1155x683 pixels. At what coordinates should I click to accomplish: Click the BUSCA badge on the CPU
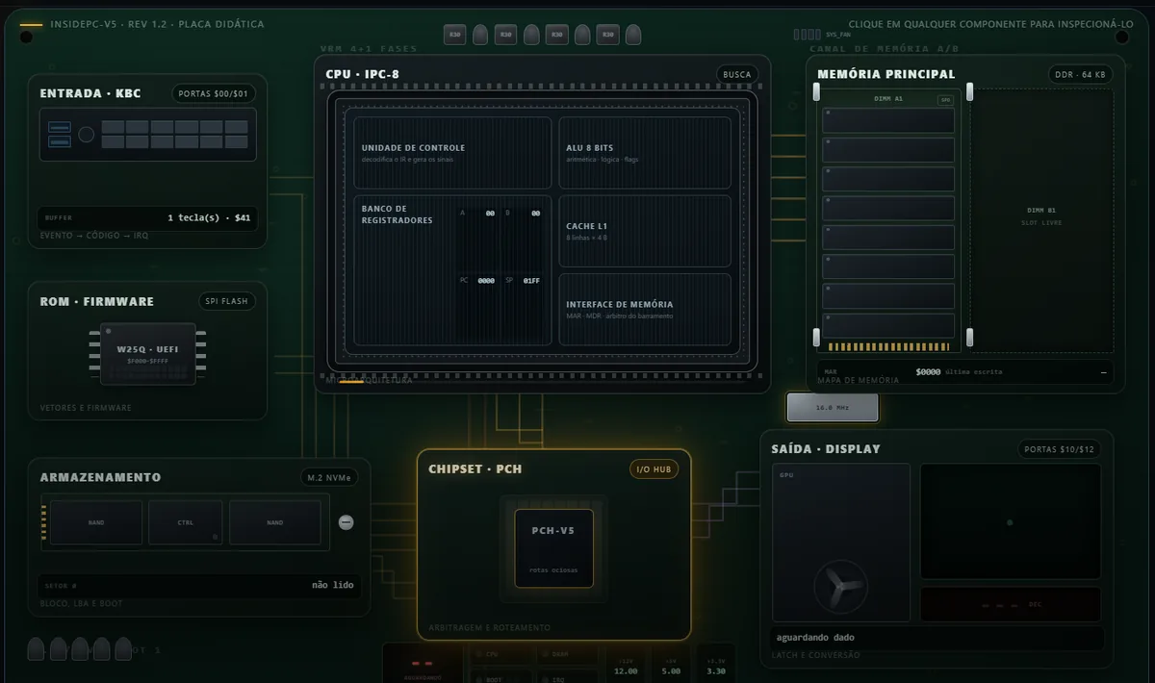click(737, 74)
